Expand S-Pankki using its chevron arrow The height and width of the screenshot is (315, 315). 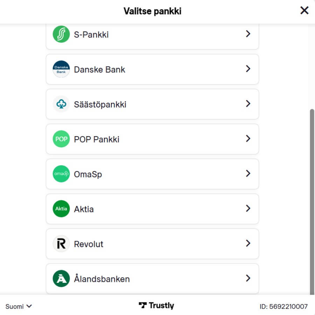click(x=248, y=34)
